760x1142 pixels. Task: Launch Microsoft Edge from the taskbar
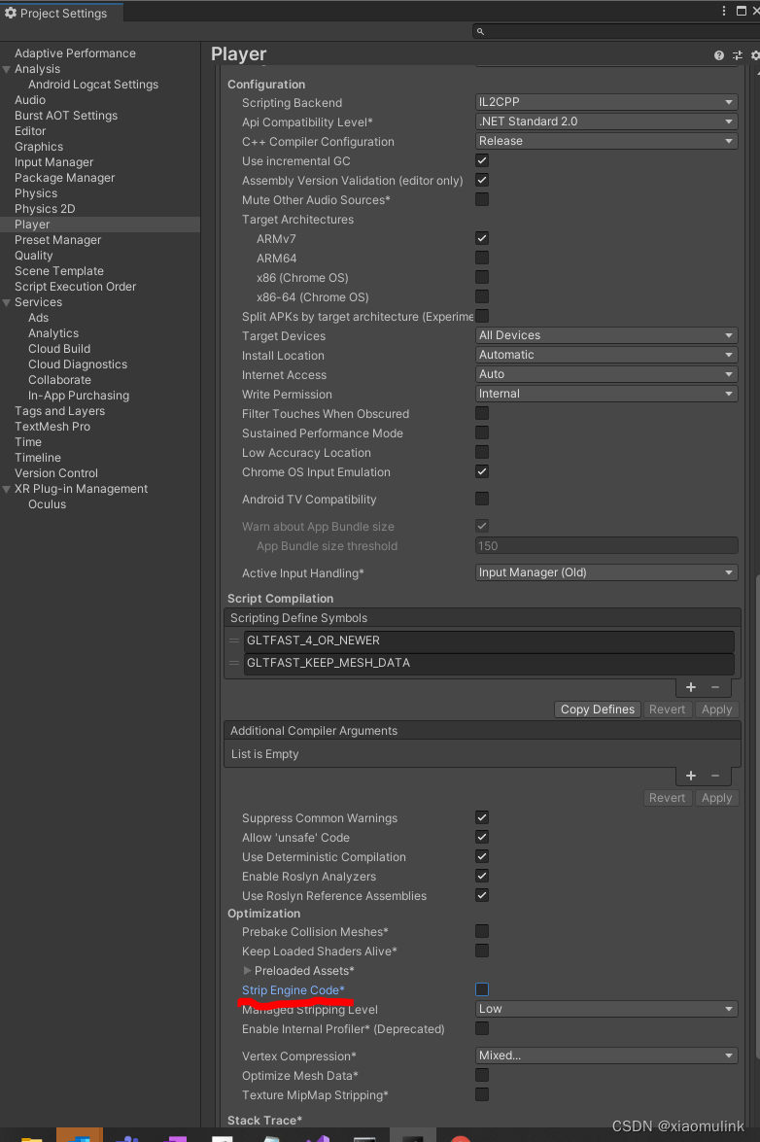[80, 1136]
